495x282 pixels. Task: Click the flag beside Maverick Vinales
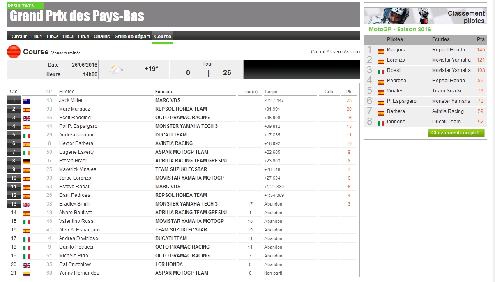27,170
